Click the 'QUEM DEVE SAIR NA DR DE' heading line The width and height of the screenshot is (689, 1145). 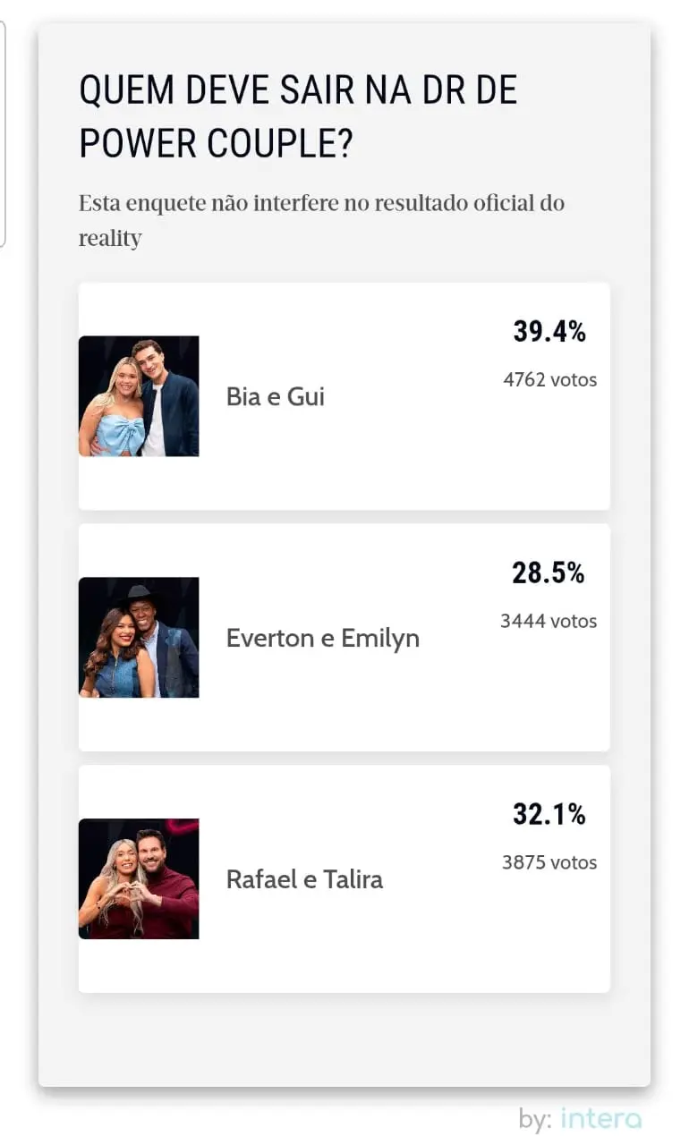click(298, 90)
